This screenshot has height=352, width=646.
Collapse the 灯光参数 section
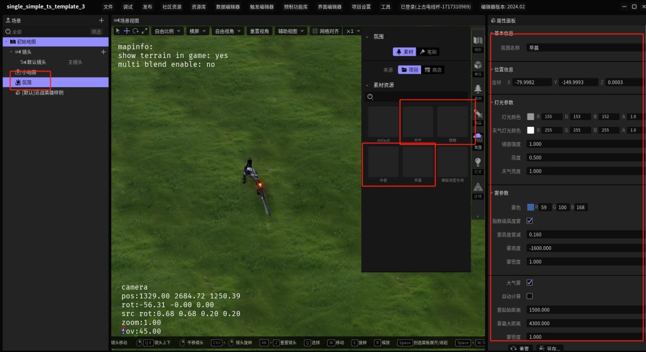coord(492,102)
